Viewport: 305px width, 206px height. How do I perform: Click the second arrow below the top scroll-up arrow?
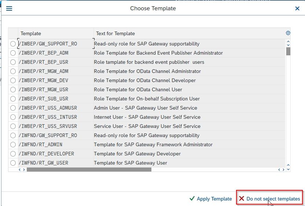point(288,45)
